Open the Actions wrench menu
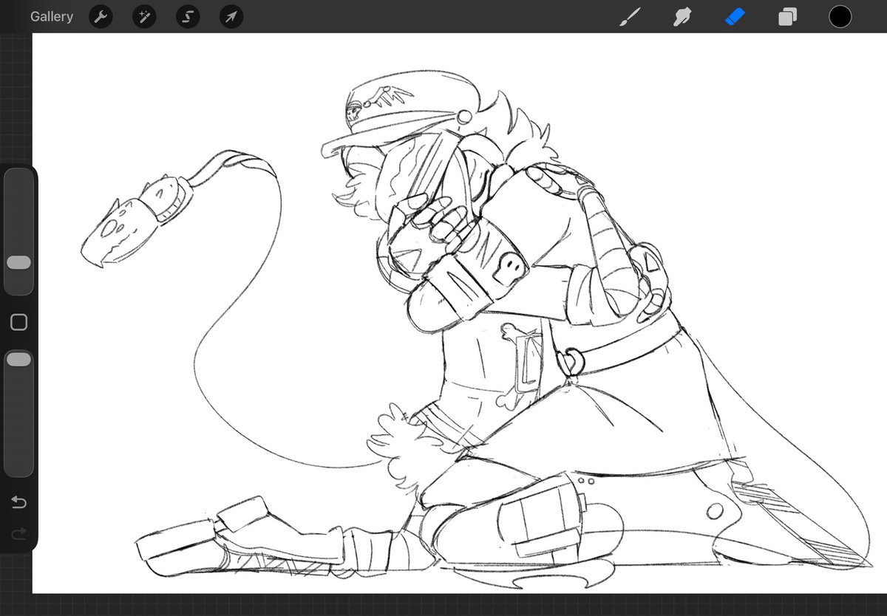 (x=101, y=16)
